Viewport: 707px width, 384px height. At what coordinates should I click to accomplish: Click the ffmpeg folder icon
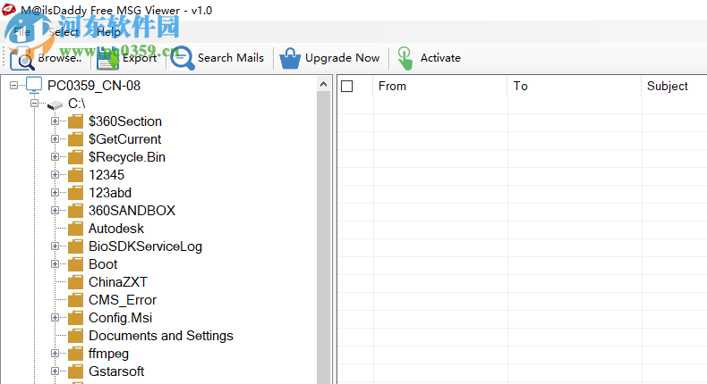click(x=75, y=354)
